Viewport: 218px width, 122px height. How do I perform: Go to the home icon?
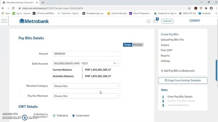(149, 21)
